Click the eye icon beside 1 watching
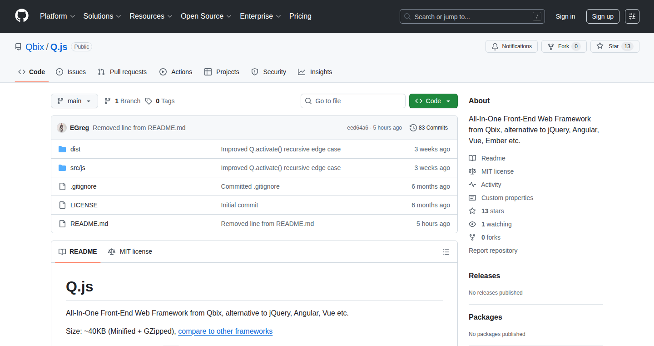 pyautogui.click(x=472, y=224)
